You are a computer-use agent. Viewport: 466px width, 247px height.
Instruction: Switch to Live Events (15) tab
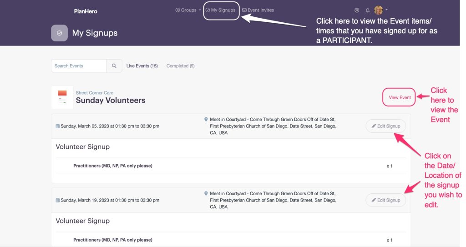tap(142, 66)
